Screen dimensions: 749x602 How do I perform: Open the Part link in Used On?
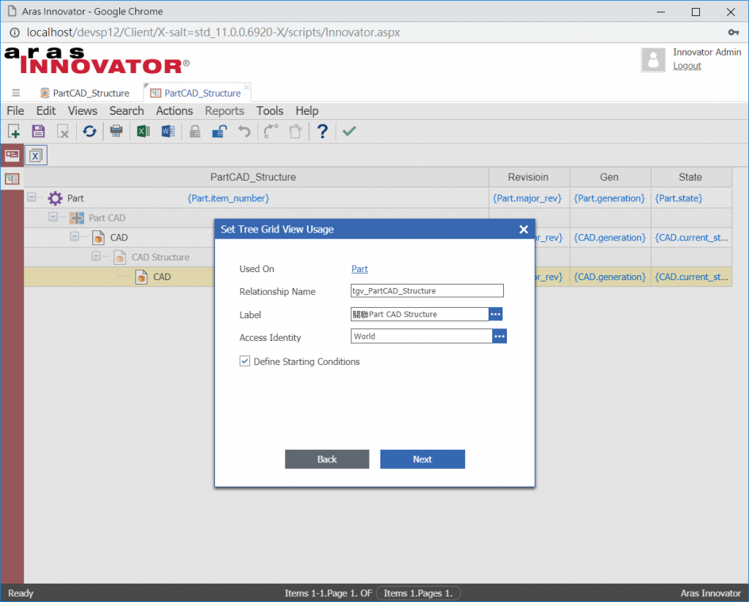(360, 269)
